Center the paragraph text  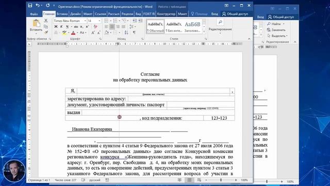point(112,27)
